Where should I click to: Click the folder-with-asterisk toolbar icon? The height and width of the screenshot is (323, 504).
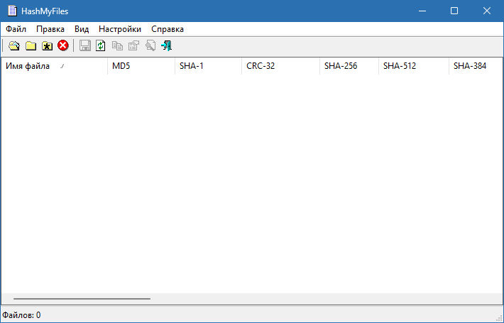pyautogui.click(x=48, y=45)
